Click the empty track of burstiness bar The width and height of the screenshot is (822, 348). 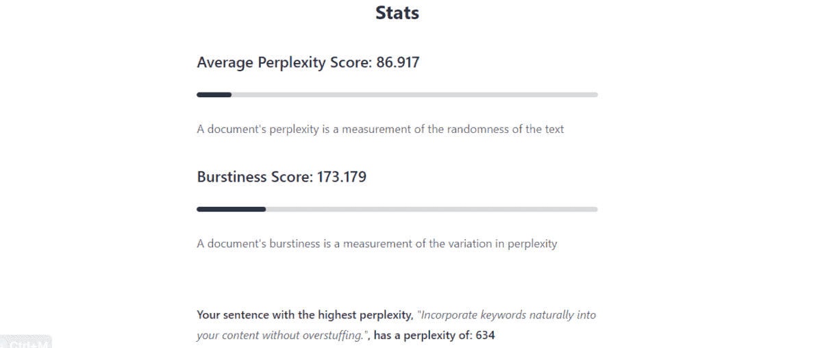click(x=432, y=209)
